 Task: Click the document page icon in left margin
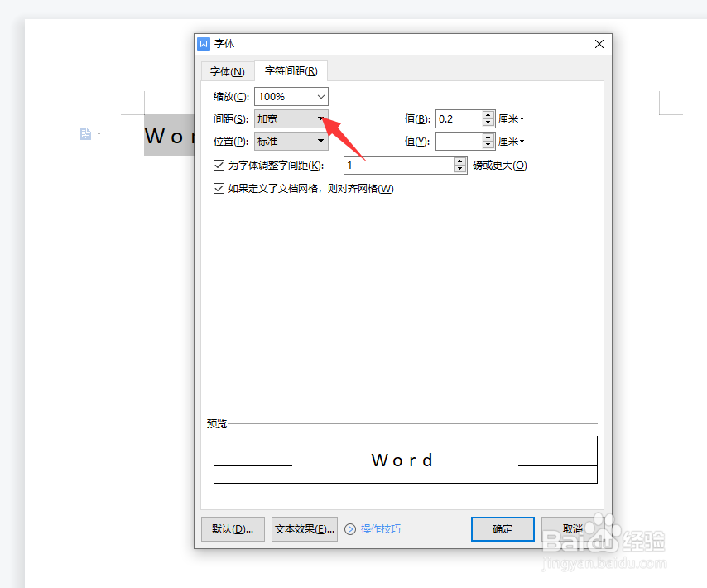pos(85,133)
